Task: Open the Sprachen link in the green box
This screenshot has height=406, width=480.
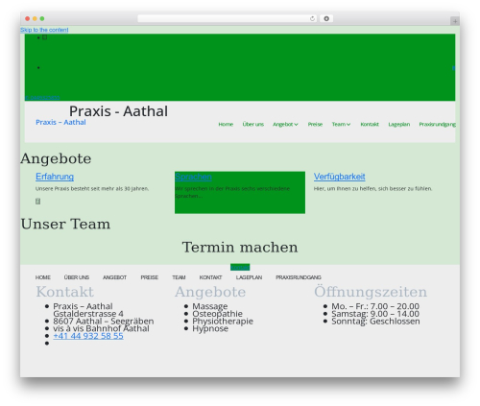Action: (194, 177)
